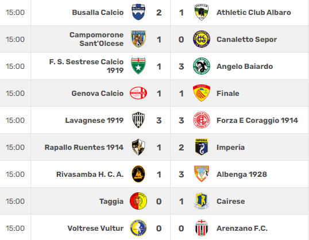The height and width of the screenshot is (240, 309).
Task: Click the Arenzano F.C. striped crest
Action: point(202,228)
